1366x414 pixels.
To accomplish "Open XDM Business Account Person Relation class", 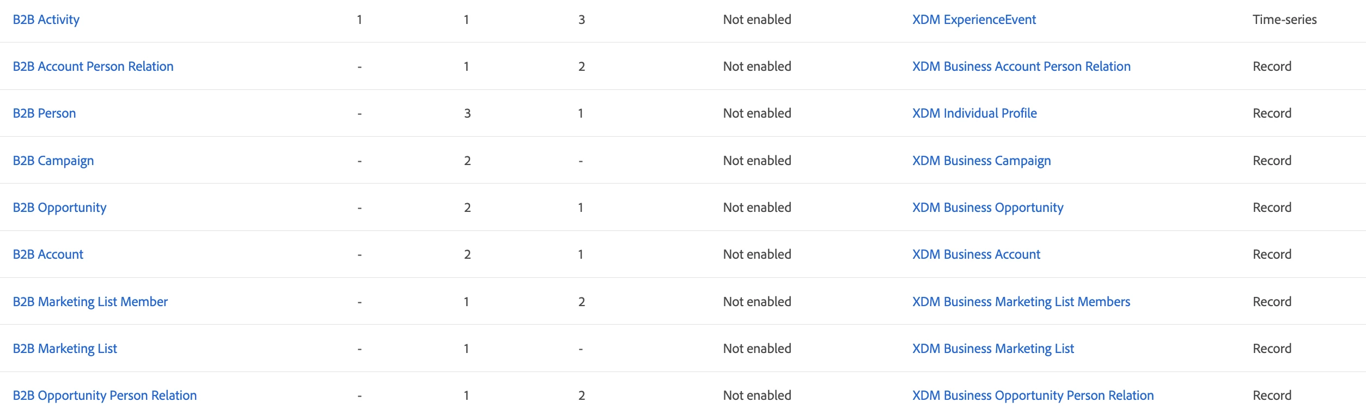I will coord(1022,66).
